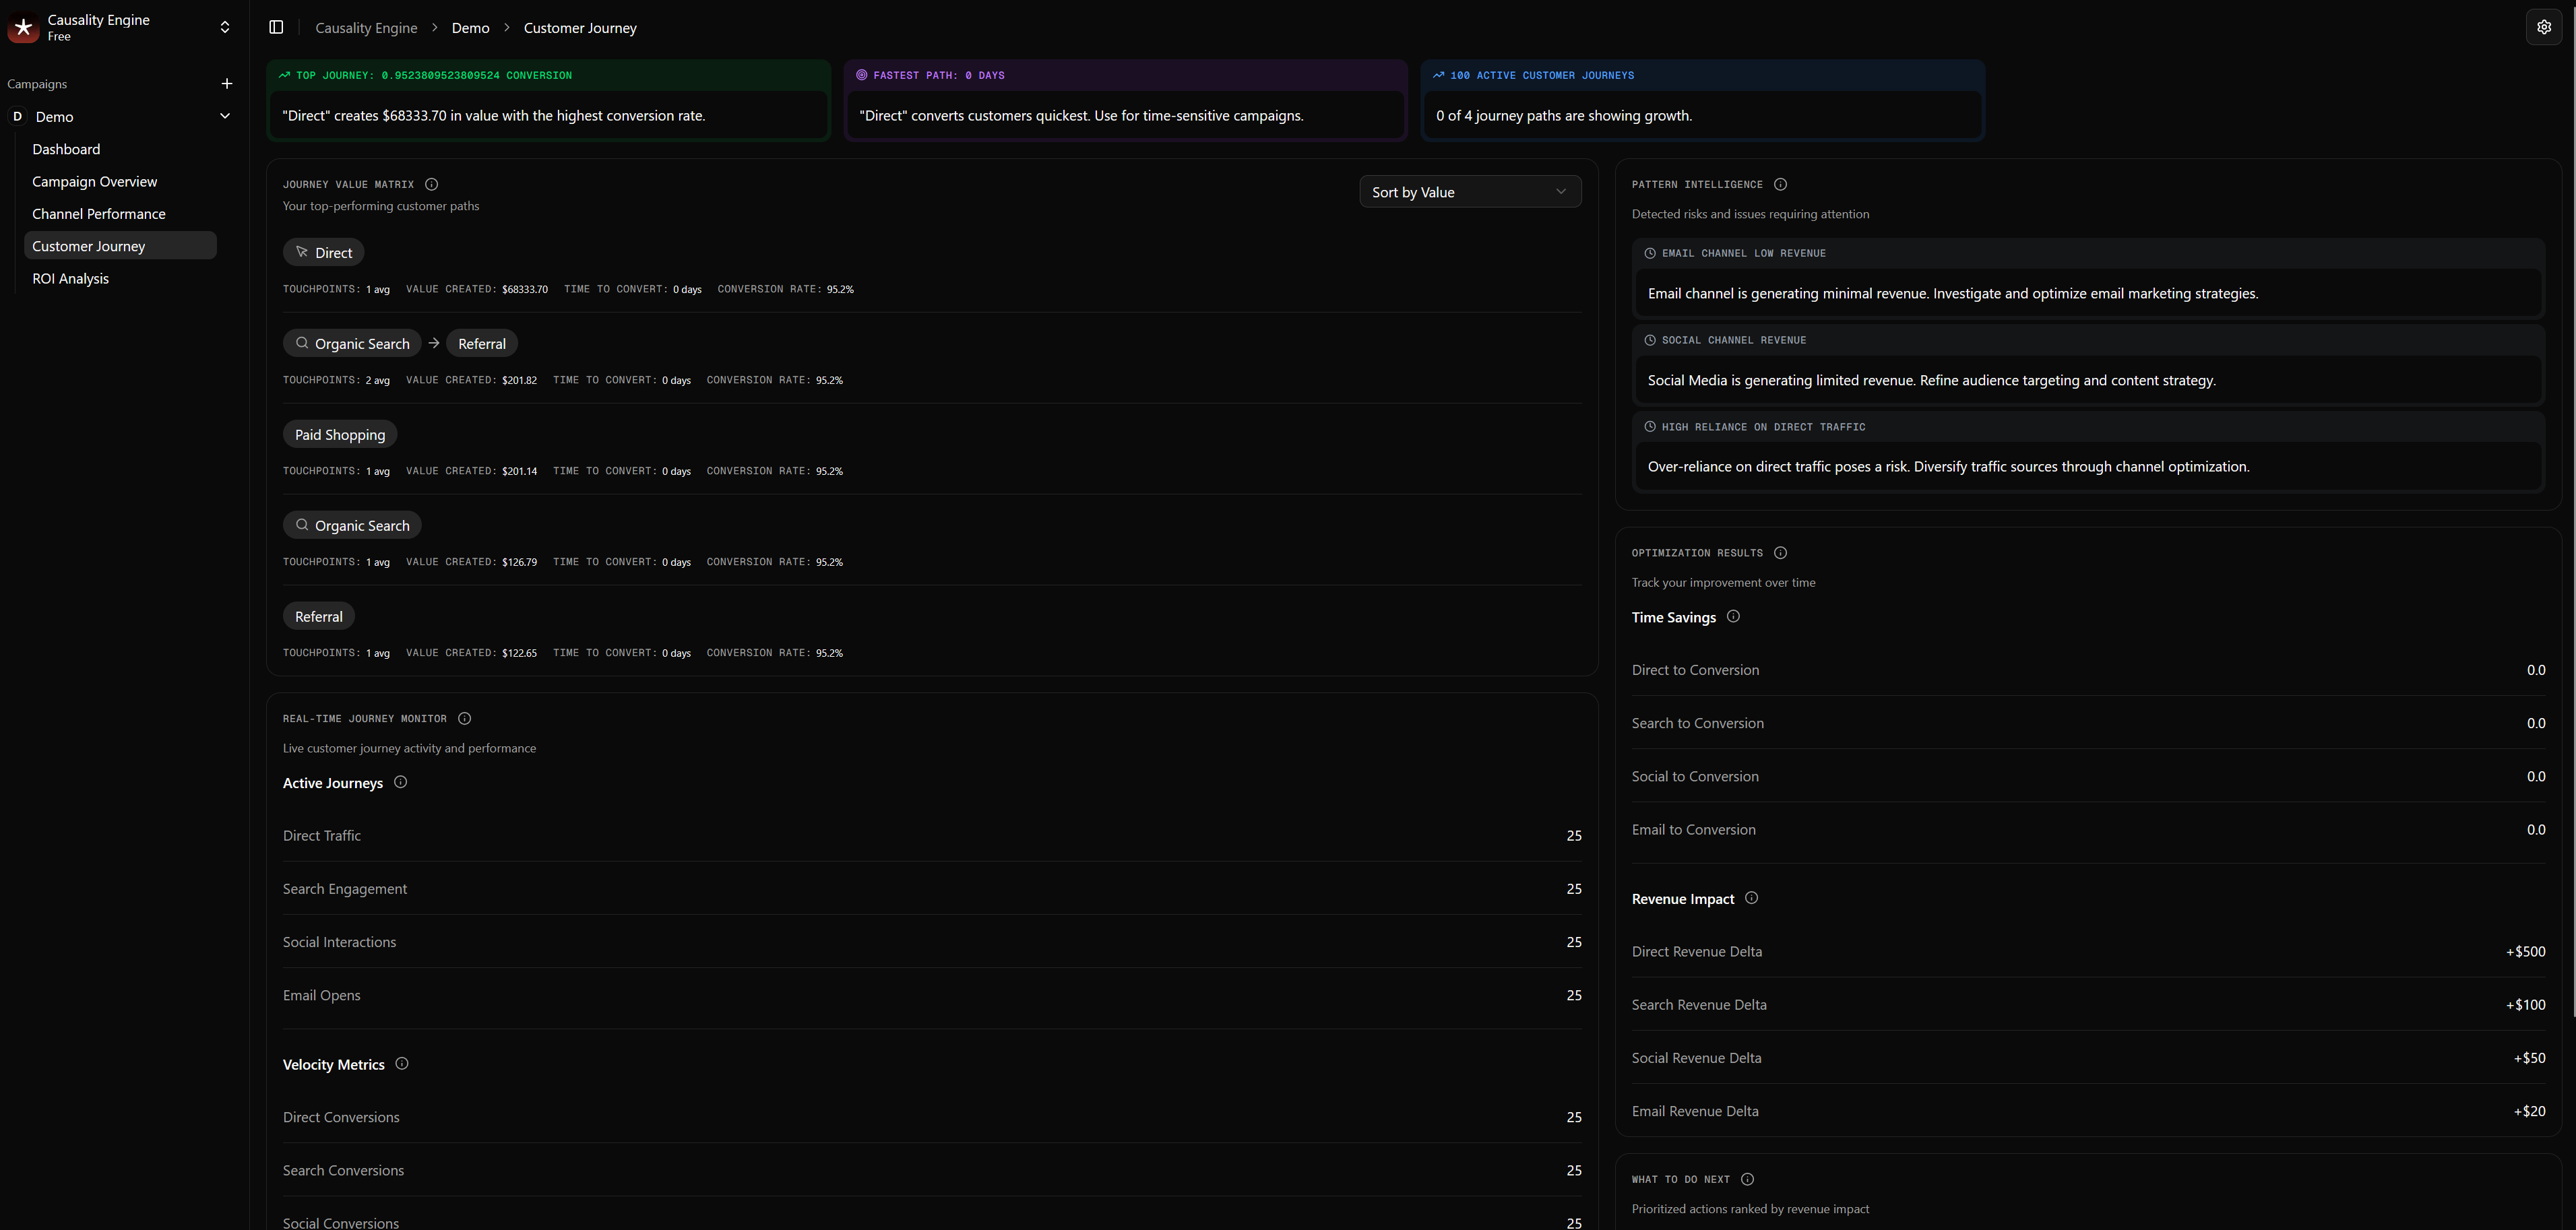Click info icon next to Time Savings
The image size is (2576, 1230).
point(1733,617)
